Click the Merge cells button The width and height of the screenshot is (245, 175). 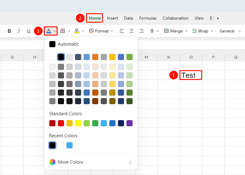[173, 31]
